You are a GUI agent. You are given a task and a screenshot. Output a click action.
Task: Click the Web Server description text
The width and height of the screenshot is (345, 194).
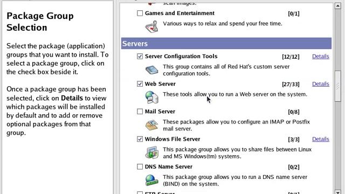tap(235, 94)
